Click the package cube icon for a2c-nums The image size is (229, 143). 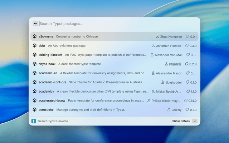coord(35,36)
